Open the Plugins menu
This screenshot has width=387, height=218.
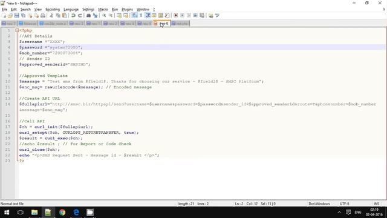pyautogui.click(x=127, y=10)
